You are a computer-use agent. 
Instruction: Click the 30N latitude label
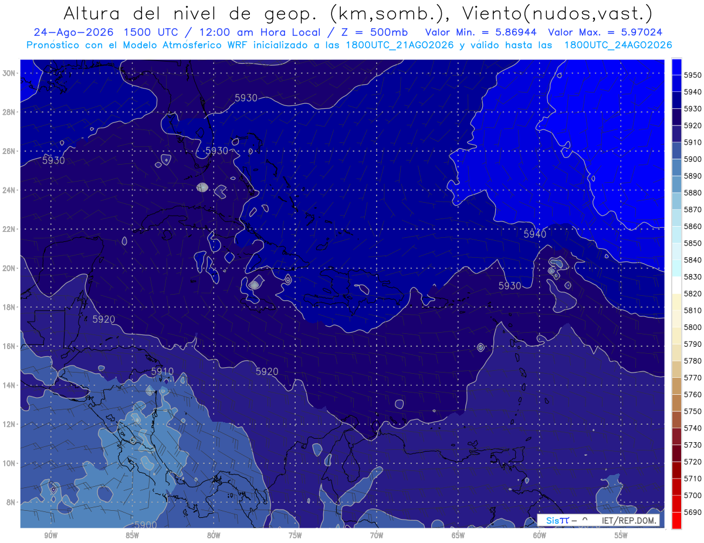pyautogui.click(x=9, y=73)
